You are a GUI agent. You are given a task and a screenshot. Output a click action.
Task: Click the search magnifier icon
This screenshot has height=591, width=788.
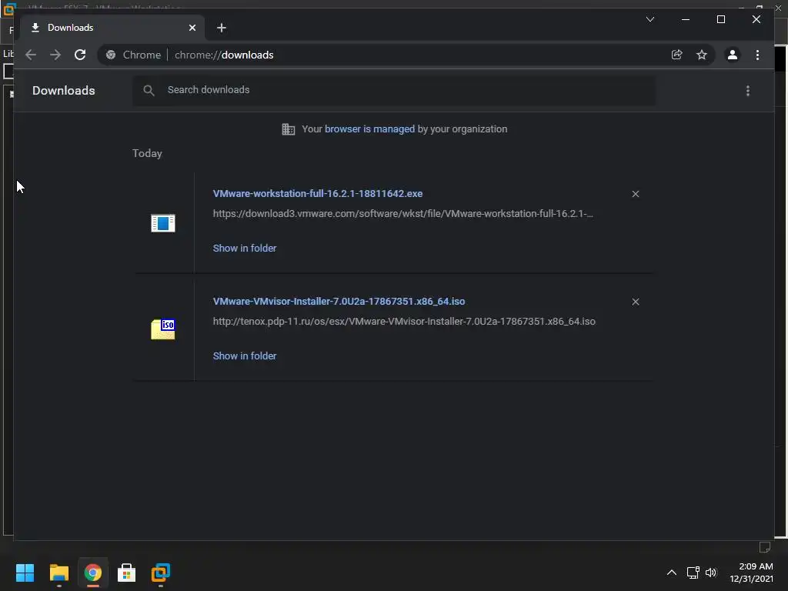[149, 90]
